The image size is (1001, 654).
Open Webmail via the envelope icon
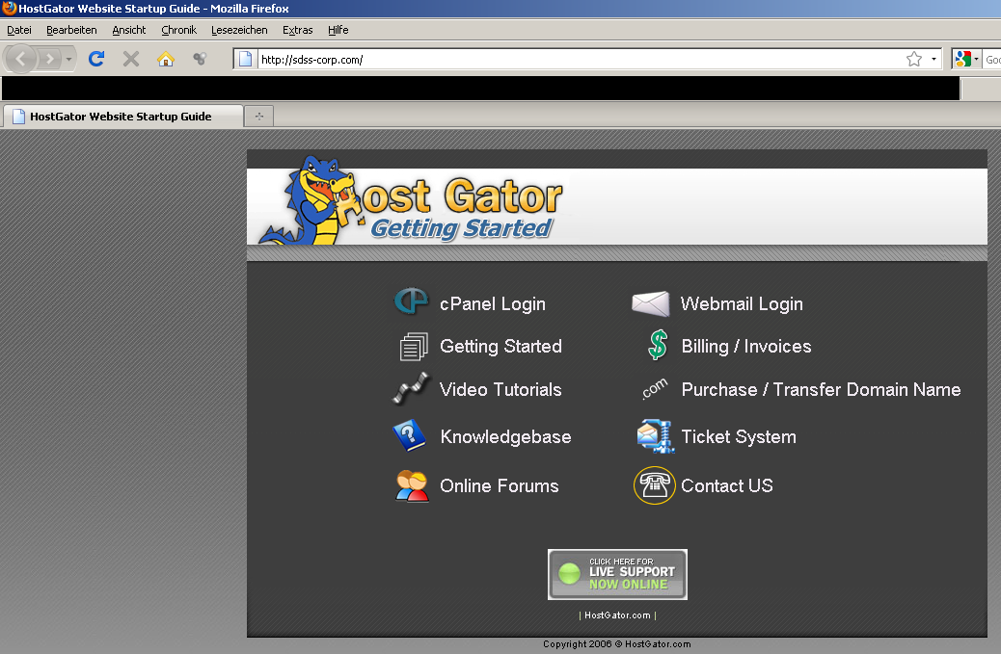point(651,301)
